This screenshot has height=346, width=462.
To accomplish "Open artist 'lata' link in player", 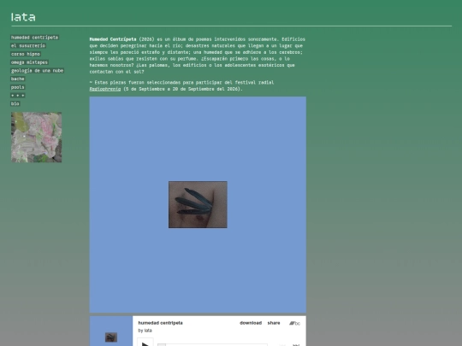I will point(148,331).
